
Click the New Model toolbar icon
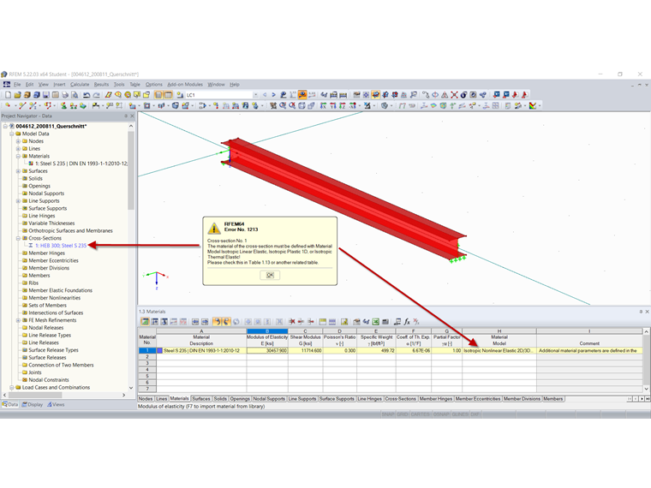coord(8,95)
